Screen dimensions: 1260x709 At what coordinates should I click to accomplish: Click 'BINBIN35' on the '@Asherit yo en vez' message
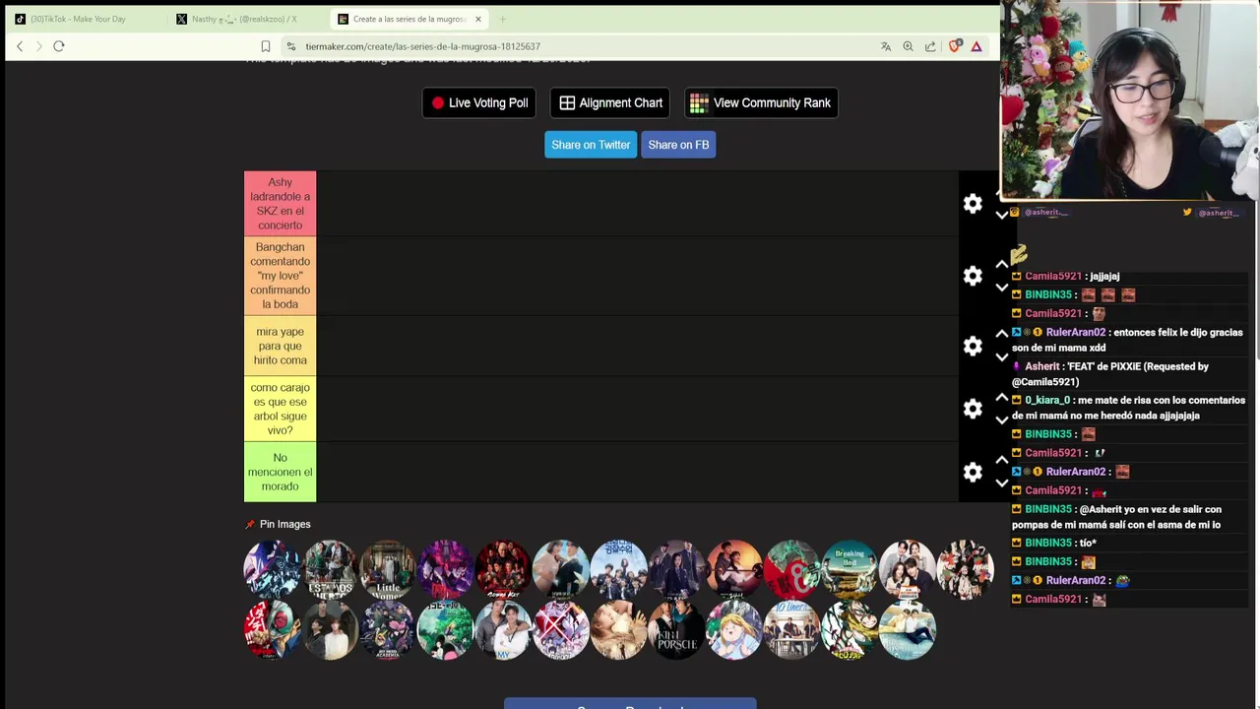tap(1048, 509)
